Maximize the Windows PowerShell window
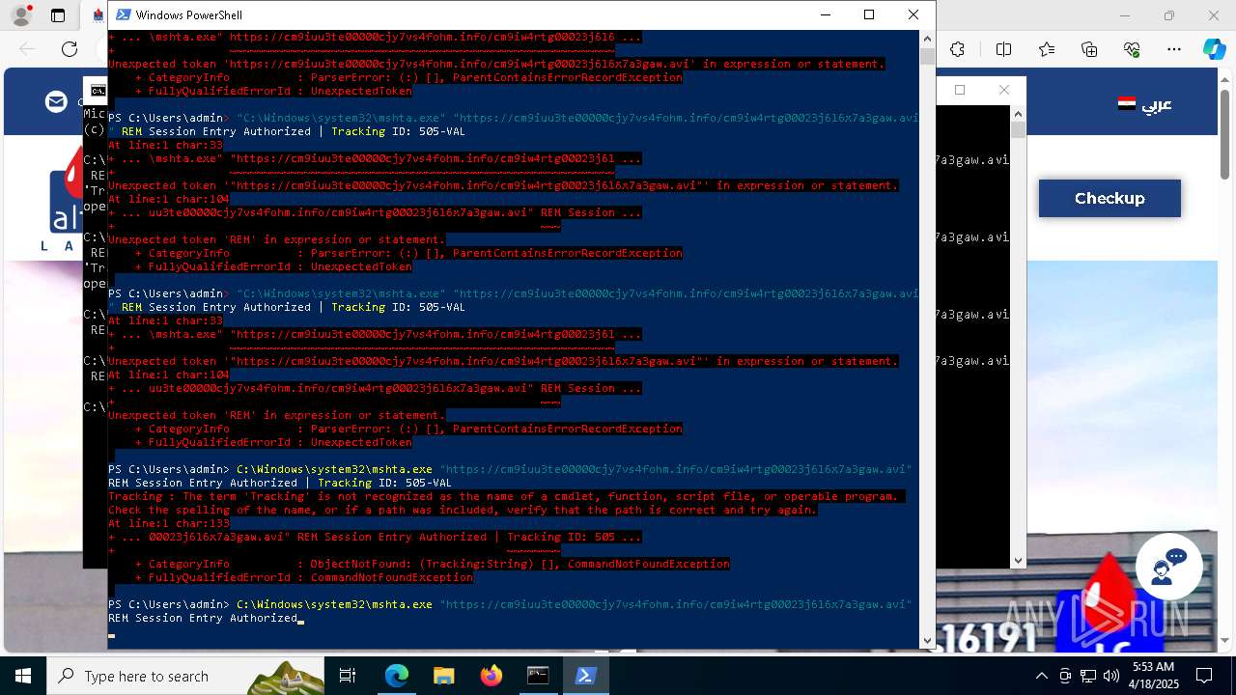Screen dimensions: 1236x695 point(869,14)
